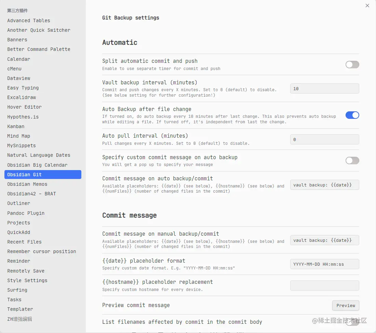Select Remember cursor position settings
The height and width of the screenshot is (333, 376).
(x=43, y=252)
